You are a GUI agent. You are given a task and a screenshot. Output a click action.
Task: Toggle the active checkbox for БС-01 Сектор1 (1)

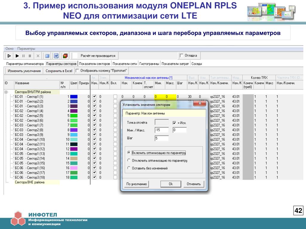coord(94,96)
